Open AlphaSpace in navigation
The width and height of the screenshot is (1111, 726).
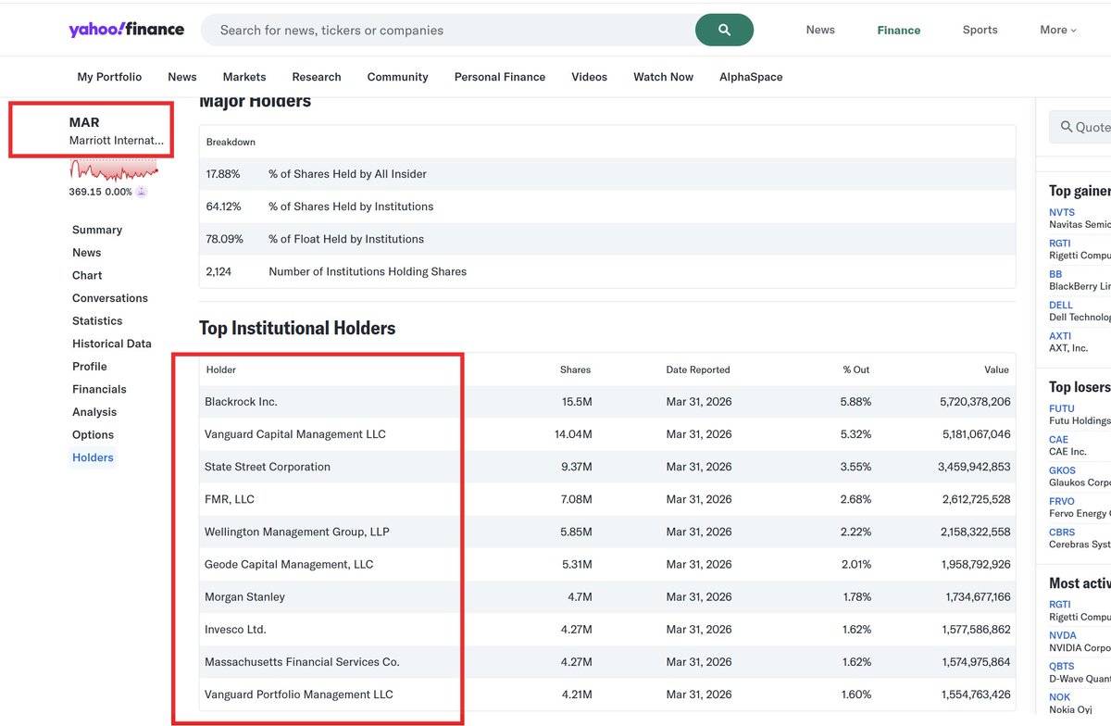point(751,77)
